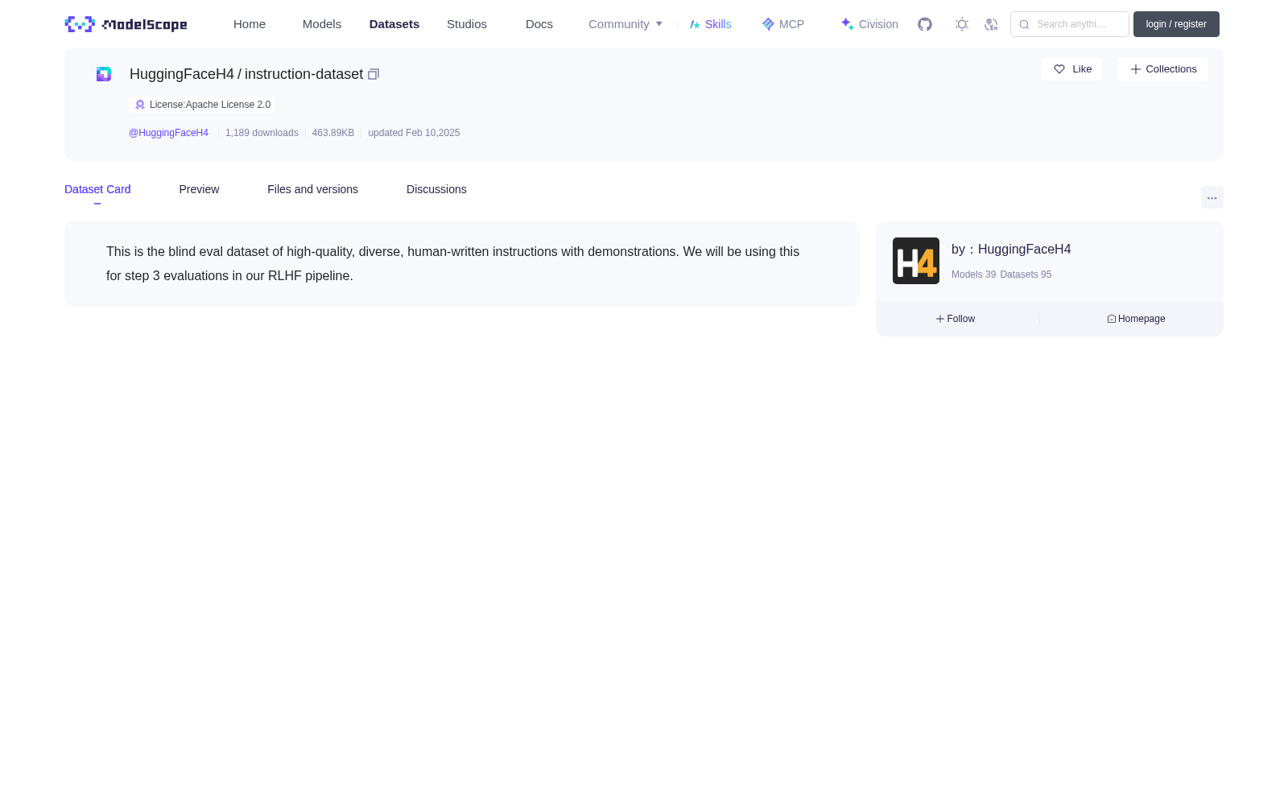Open the Models nav item
1288x805 pixels.
(x=322, y=24)
